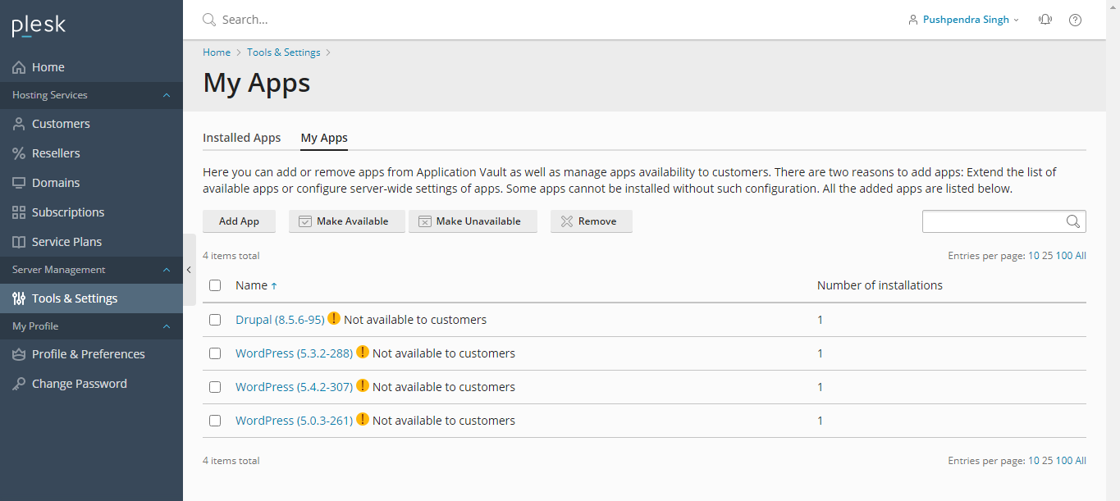Click the Home house icon in sidebar
This screenshot has height=501, width=1120.
click(19, 67)
